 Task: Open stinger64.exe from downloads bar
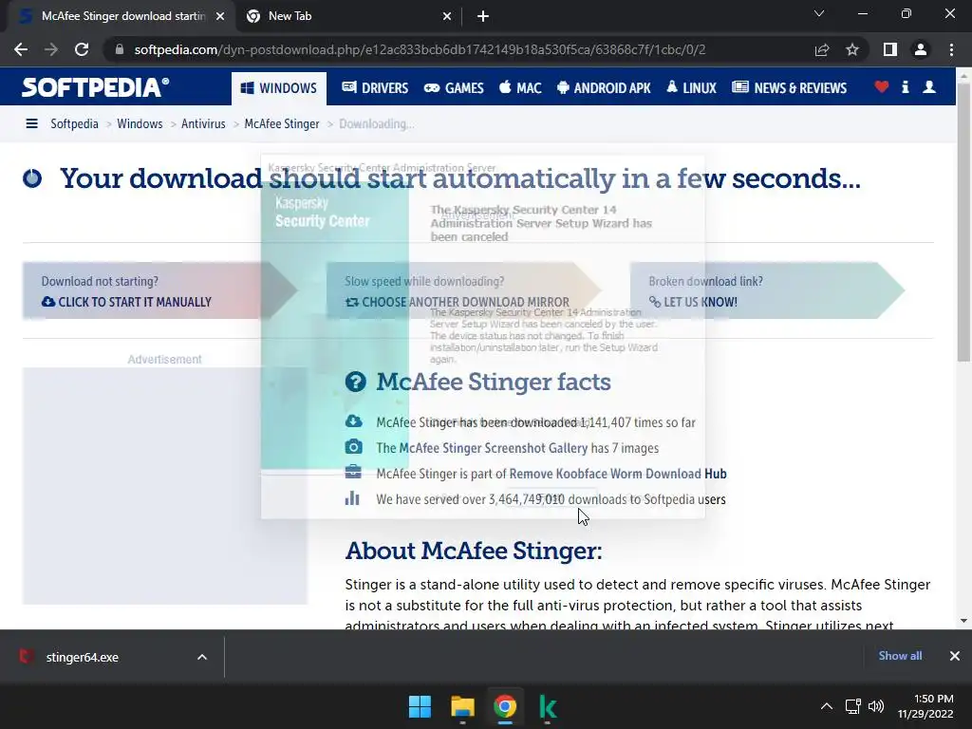[82, 657]
